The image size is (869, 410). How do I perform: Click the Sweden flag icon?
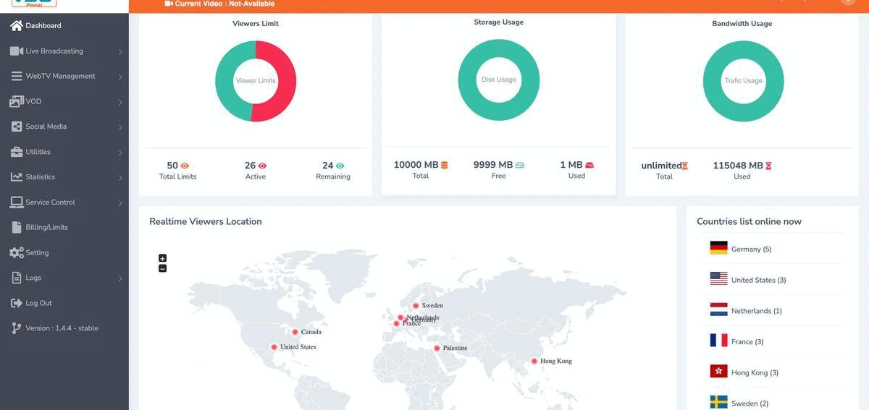[x=718, y=402]
